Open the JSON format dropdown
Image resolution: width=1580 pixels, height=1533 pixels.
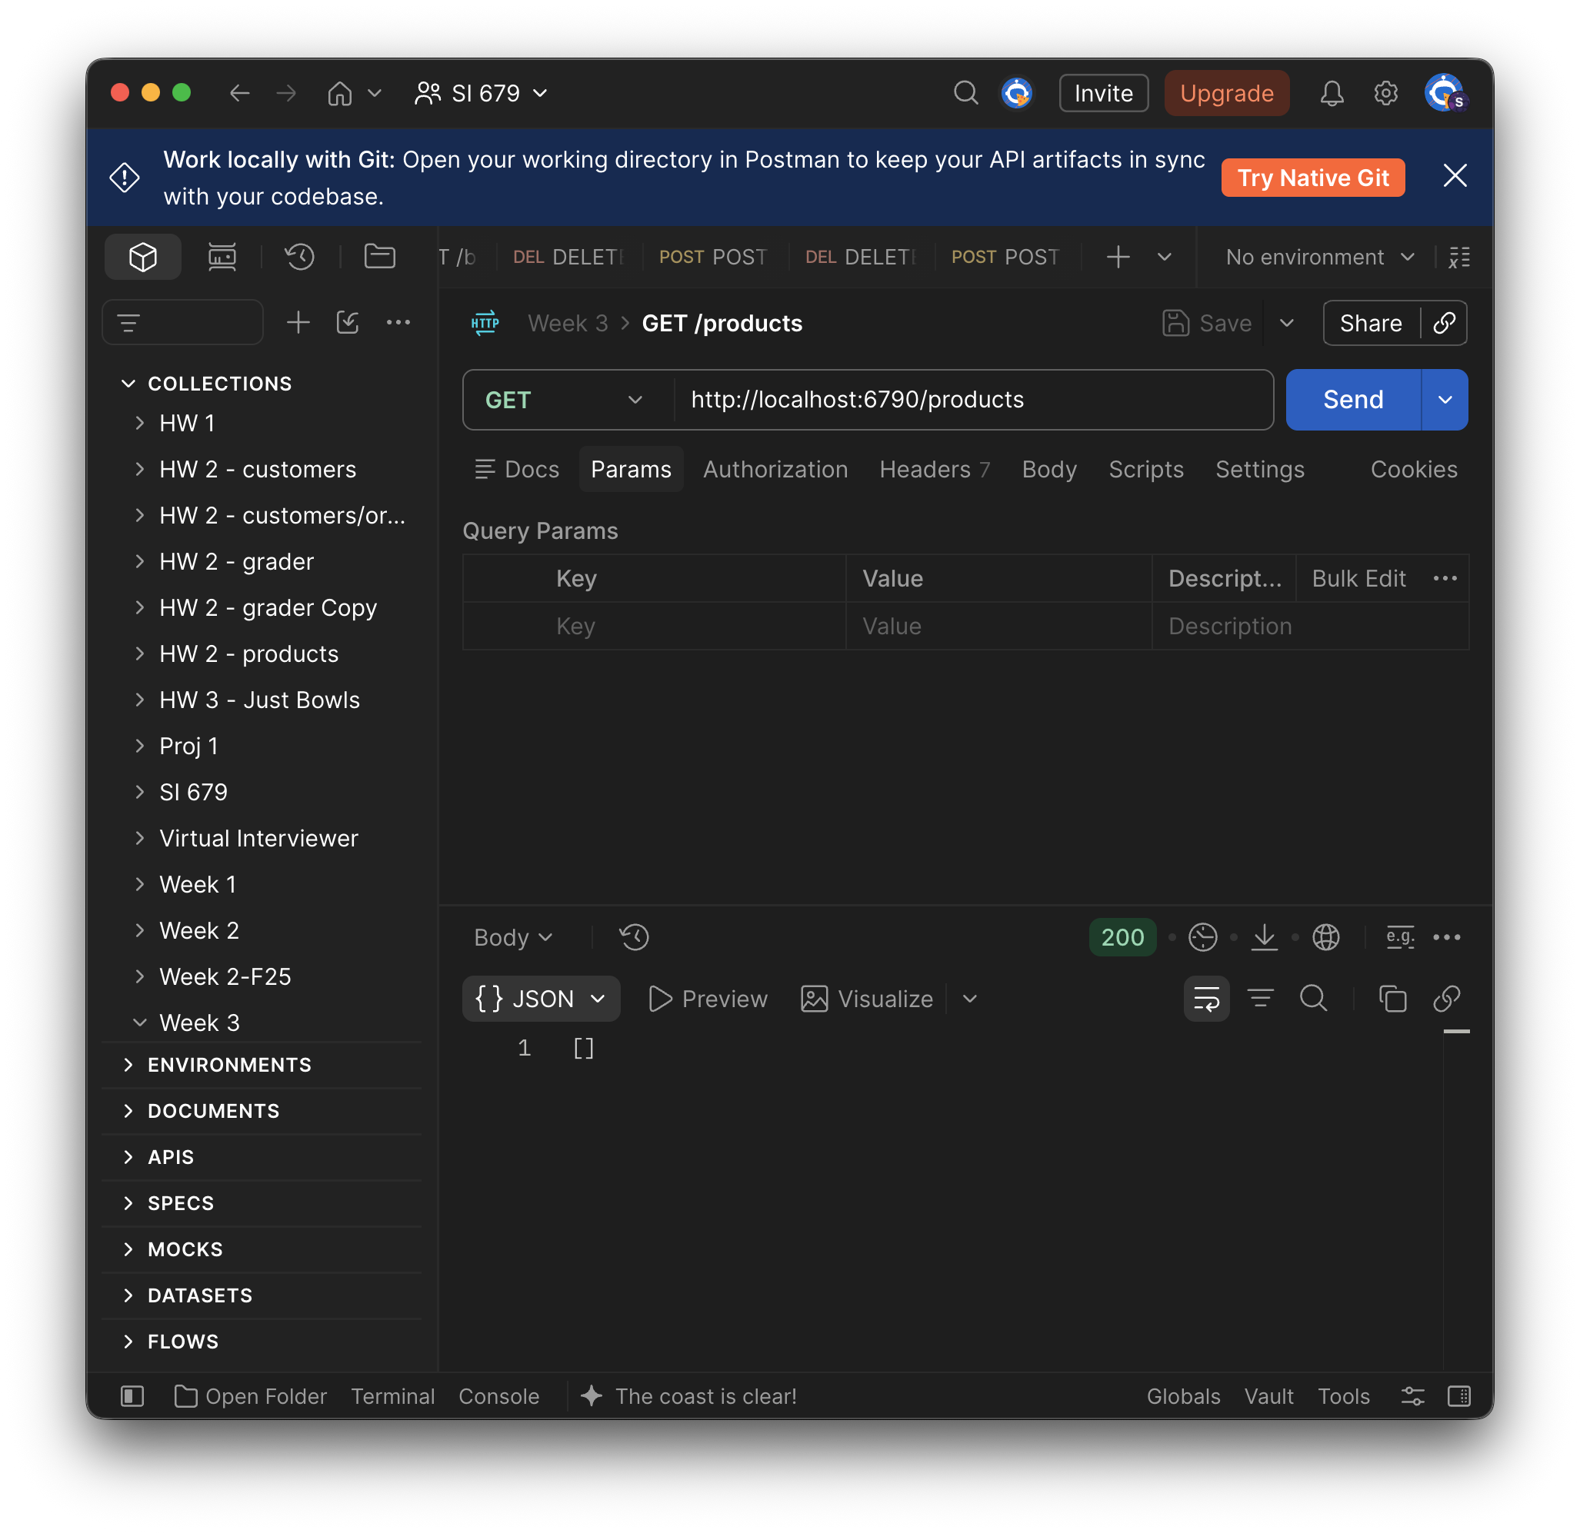pyautogui.click(x=541, y=998)
